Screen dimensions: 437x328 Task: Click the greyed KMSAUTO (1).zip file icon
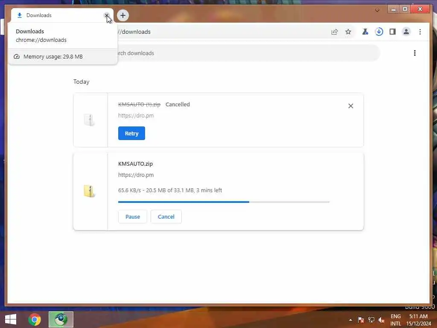[x=90, y=120]
